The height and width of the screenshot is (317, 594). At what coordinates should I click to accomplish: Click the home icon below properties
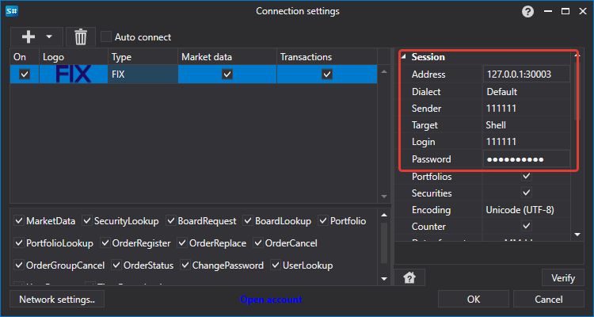[409, 277]
